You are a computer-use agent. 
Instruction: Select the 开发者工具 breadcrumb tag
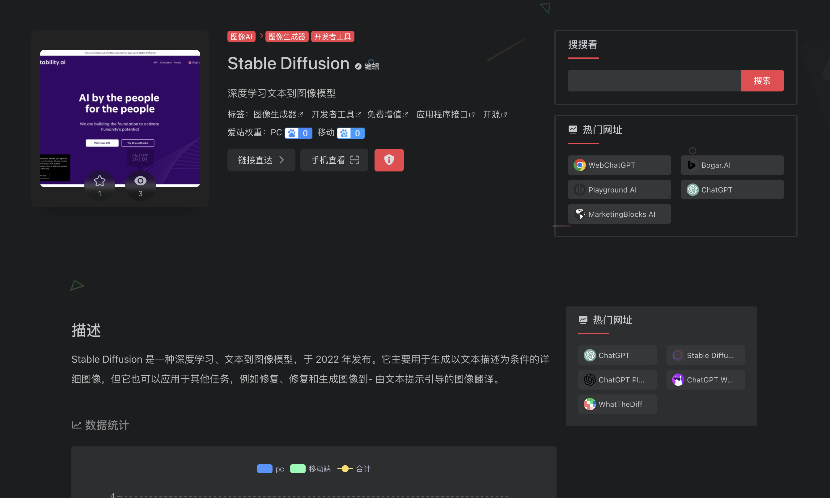pyautogui.click(x=332, y=36)
